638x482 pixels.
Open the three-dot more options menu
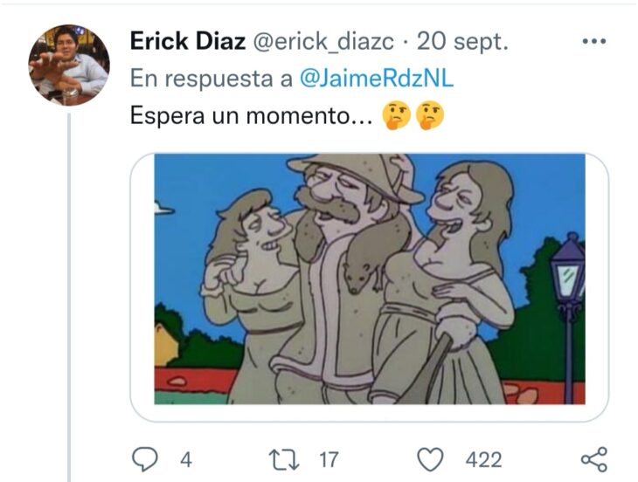pyautogui.click(x=594, y=41)
